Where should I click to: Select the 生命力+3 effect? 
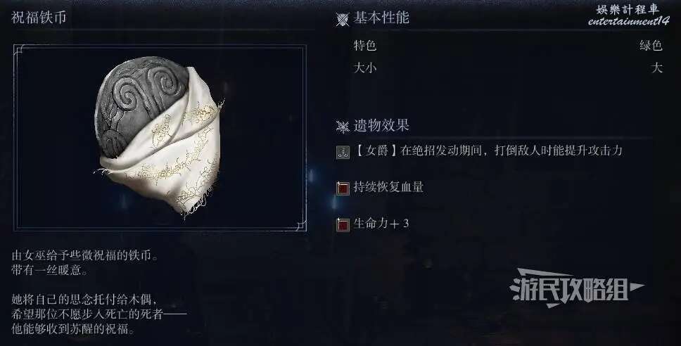[x=381, y=223]
